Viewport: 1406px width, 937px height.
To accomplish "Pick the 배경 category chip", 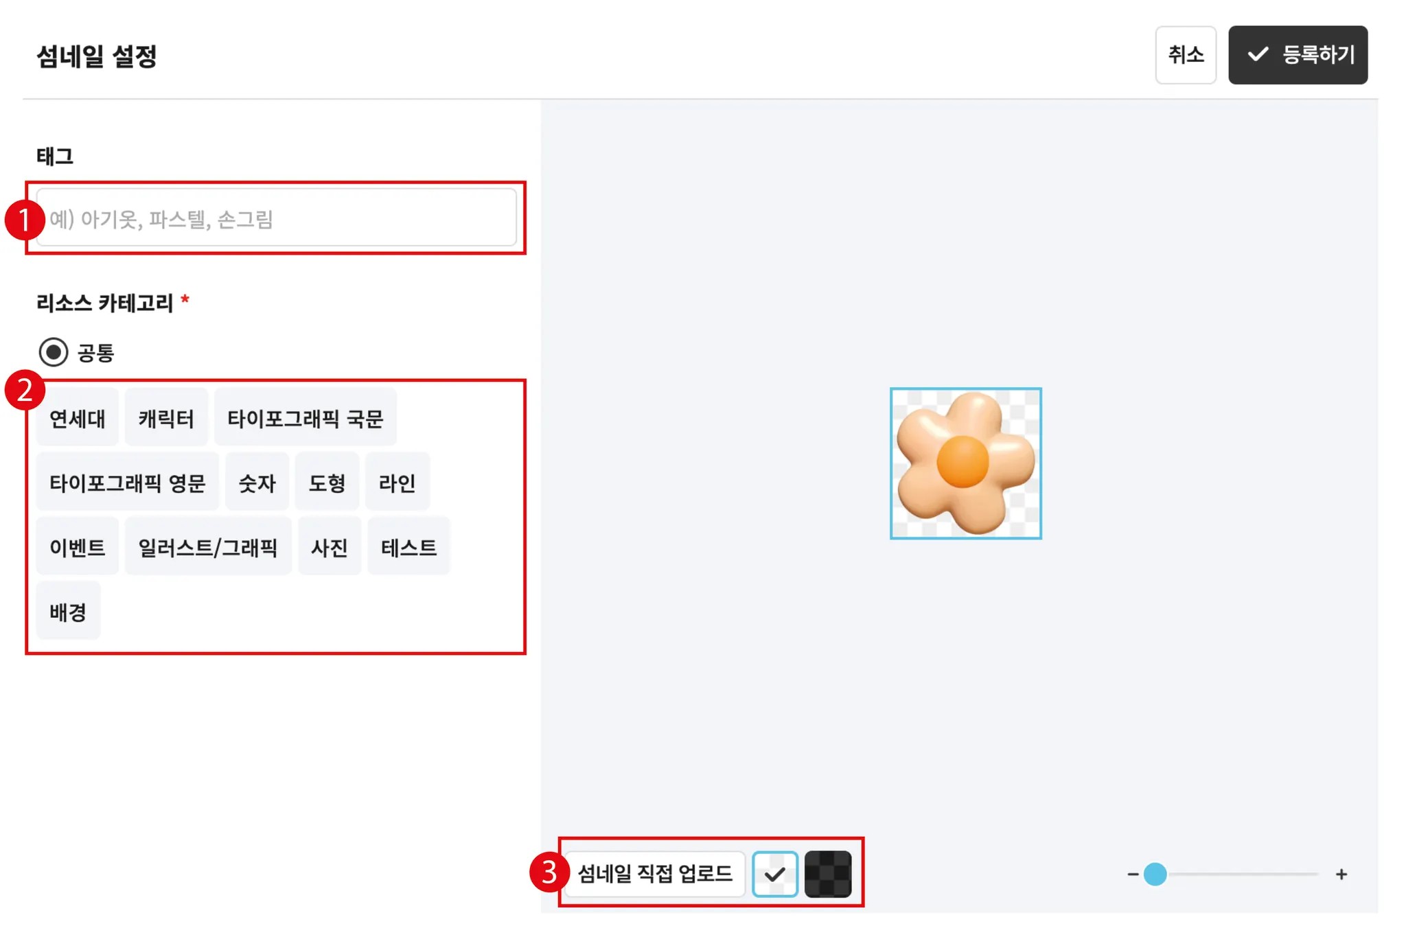I will [68, 611].
